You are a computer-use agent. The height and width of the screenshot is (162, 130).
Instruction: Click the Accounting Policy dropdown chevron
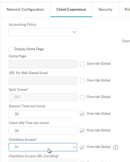pyautogui.click(x=74, y=32)
